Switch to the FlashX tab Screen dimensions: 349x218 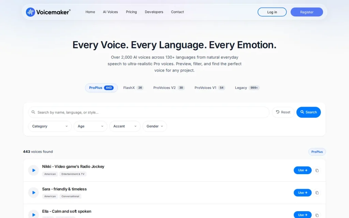coord(133,88)
